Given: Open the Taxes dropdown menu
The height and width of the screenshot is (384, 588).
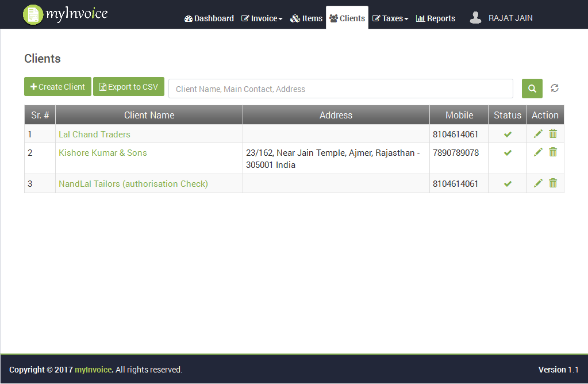Looking at the screenshot, I should coord(390,18).
